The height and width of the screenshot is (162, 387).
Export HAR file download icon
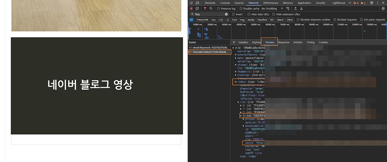coord(301,9)
